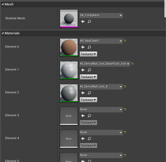Select the Element 4 row label
Image resolution: width=166 pixels, height=162 pixels.
click(x=12, y=138)
